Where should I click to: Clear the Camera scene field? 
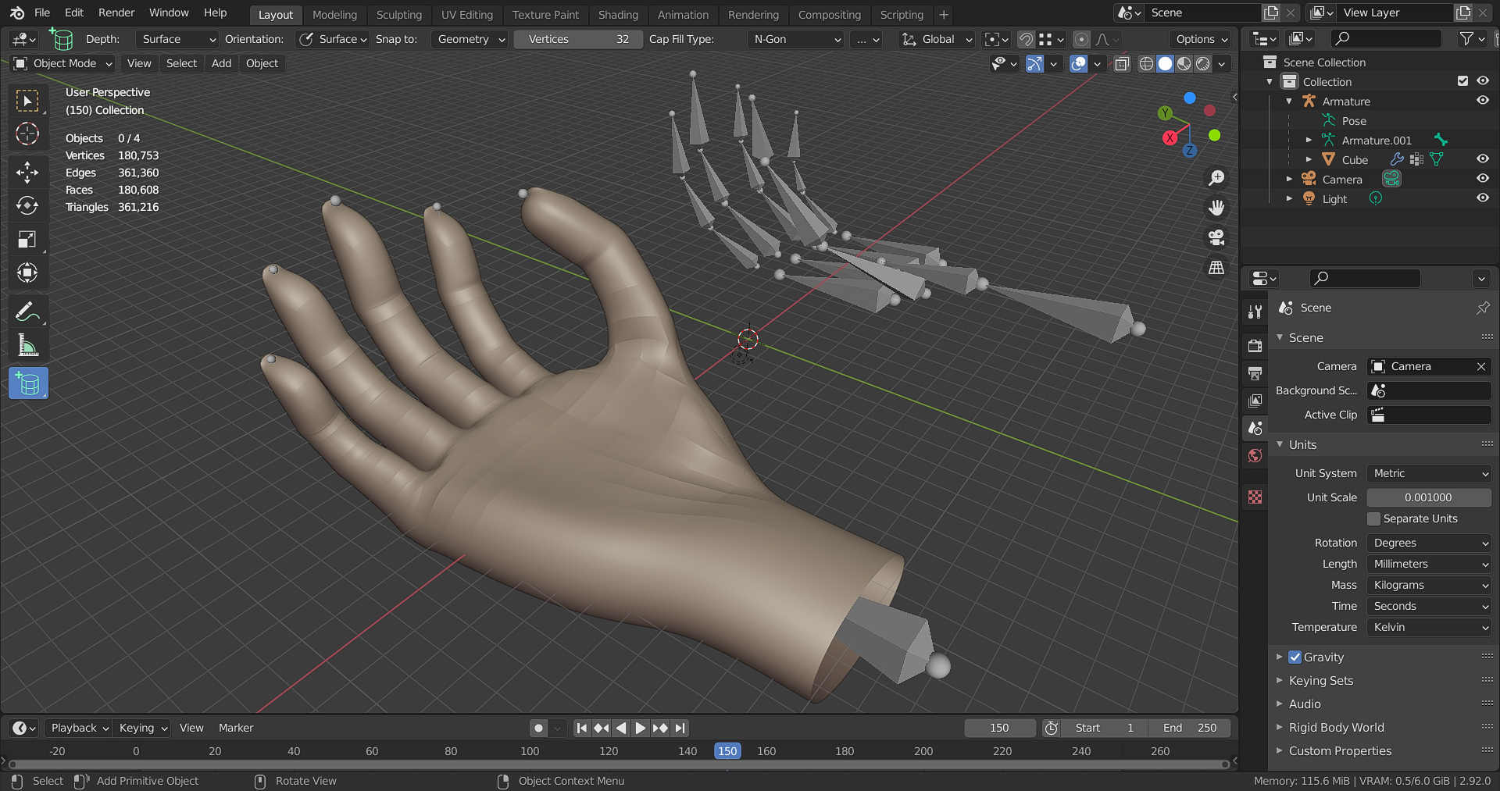1480,366
